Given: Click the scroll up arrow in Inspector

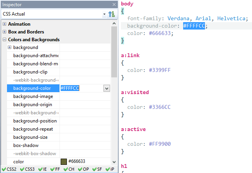Looking at the screenshot, I should click(x=114, y=23).
